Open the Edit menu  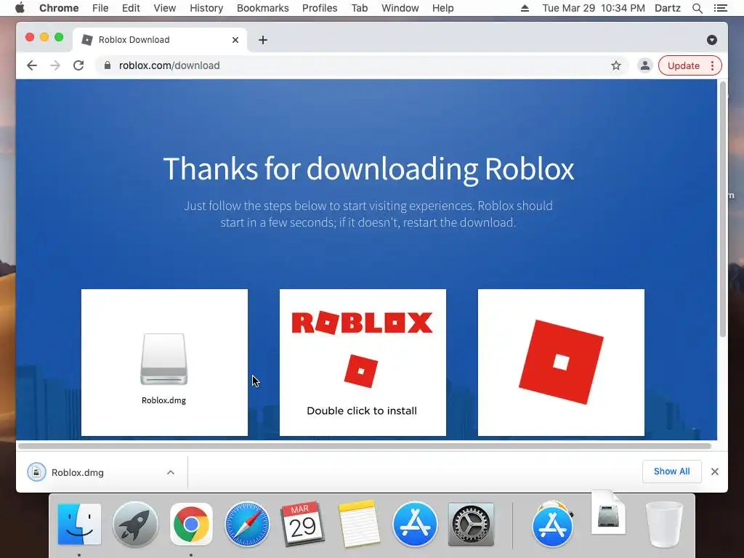[131, 8]
